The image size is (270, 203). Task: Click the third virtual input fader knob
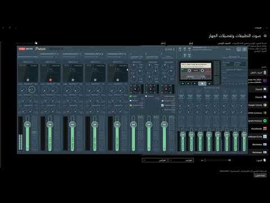click(x=164, y=124)
